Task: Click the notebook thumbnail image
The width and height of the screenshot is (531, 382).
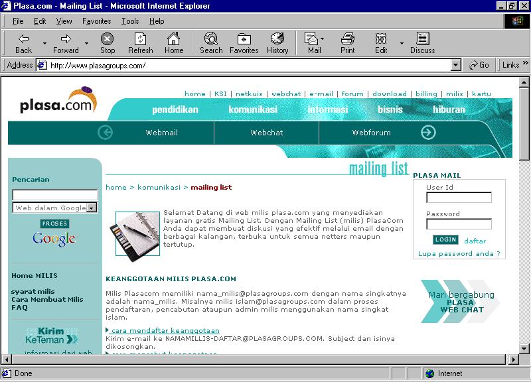Action: point(135,237)
